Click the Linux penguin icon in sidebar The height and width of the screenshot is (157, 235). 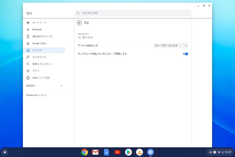[x=28, y=78]
